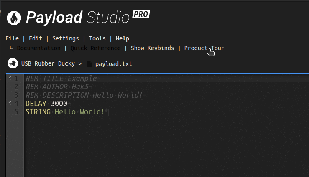Start the Product Tour
The height and width of the screenshot is (177, 309).
(x=204, y=48)
